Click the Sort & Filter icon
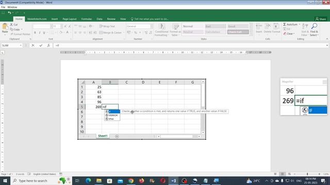 [305, 26]
